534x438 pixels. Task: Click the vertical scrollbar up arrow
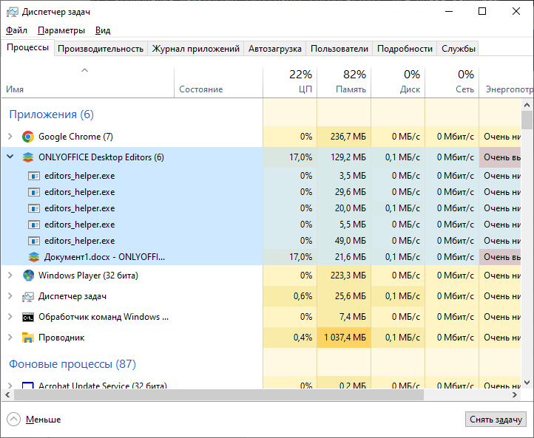click(x=527, y=105)
